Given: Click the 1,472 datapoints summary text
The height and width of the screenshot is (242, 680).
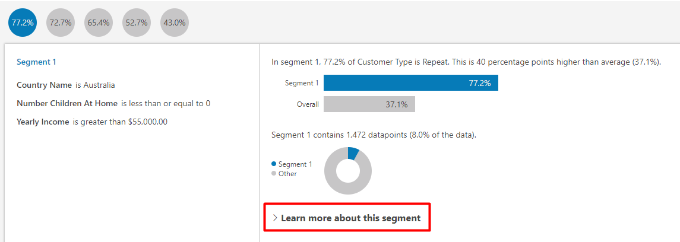Looking at the screenshot, I should (x=374, y=135).
